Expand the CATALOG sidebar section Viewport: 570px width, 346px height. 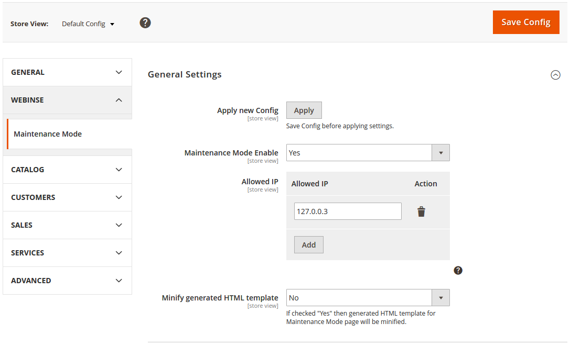tap(67, 170)
